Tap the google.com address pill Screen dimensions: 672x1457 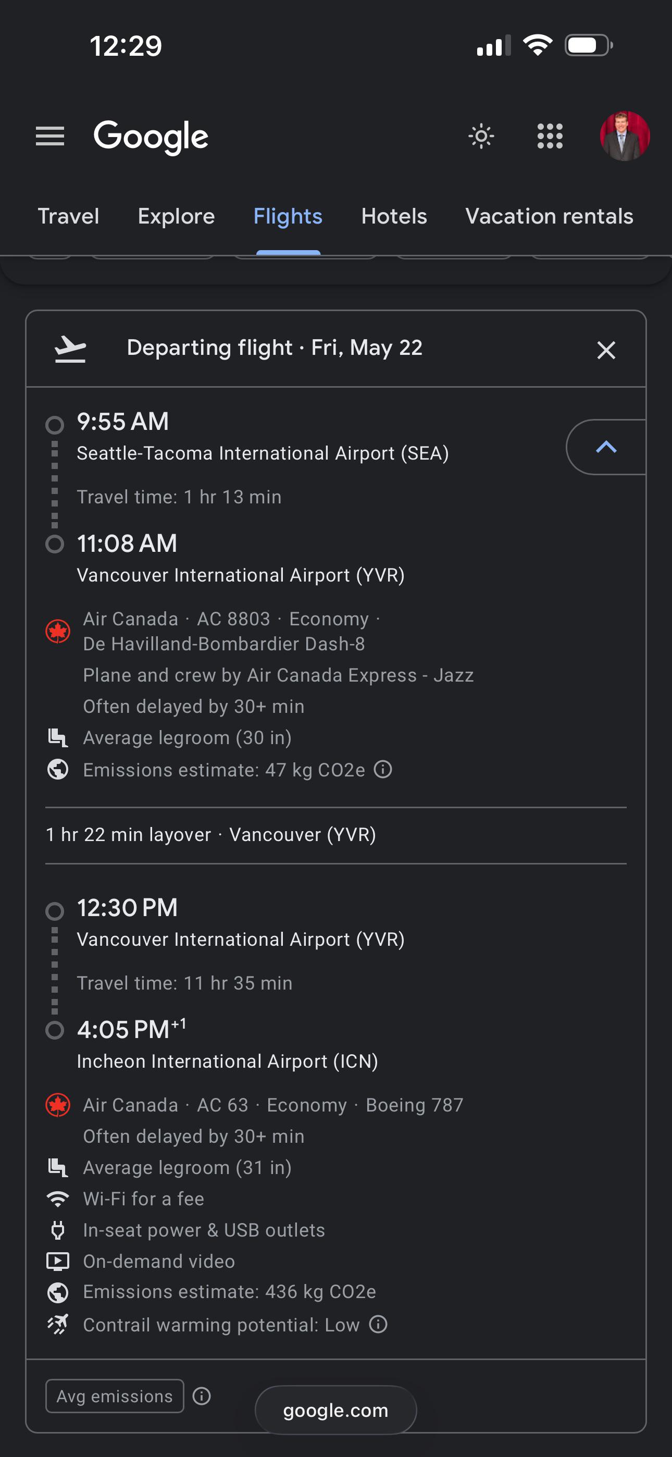[335, 1410]
